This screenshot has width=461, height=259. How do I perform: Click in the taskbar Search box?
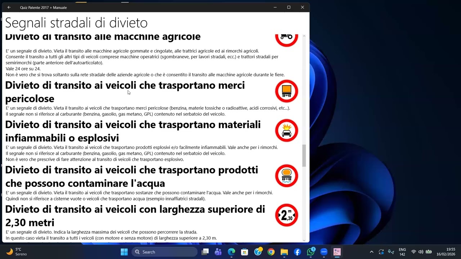165,252
